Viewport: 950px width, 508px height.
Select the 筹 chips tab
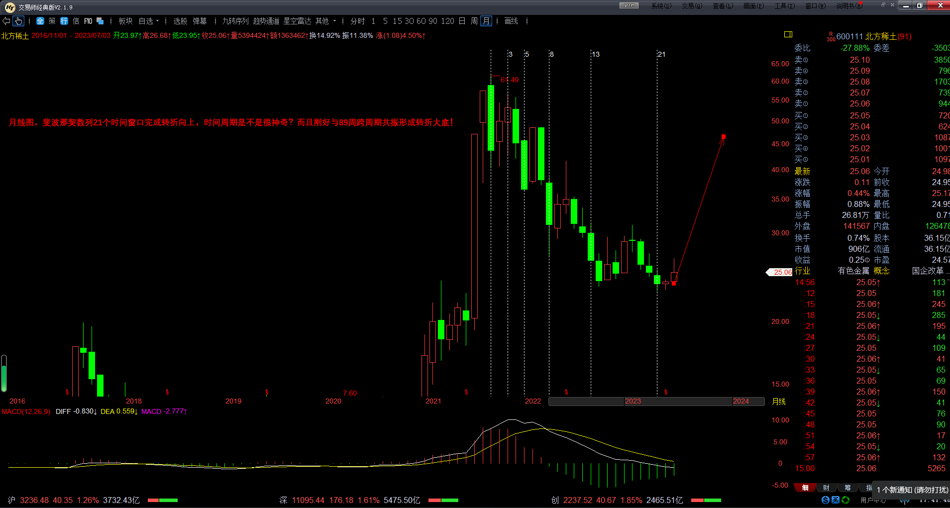848,488
